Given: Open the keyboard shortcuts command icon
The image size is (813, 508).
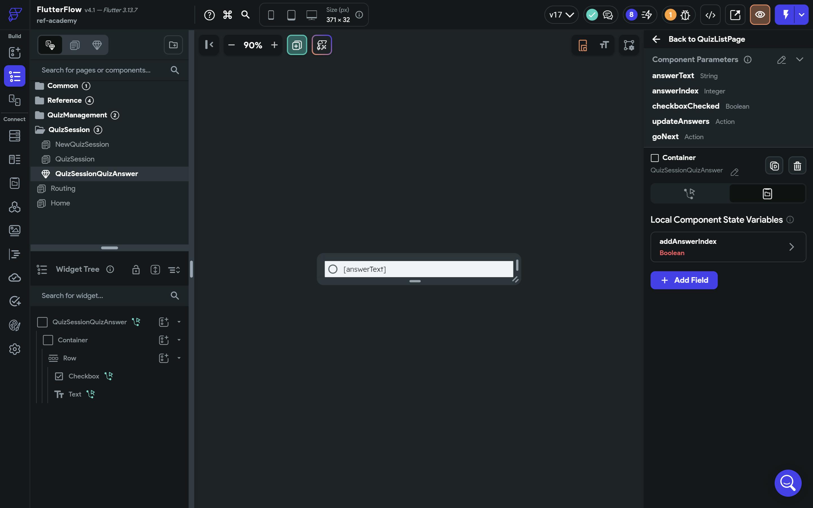Looking at the screenshot, I should click(228, 15).
